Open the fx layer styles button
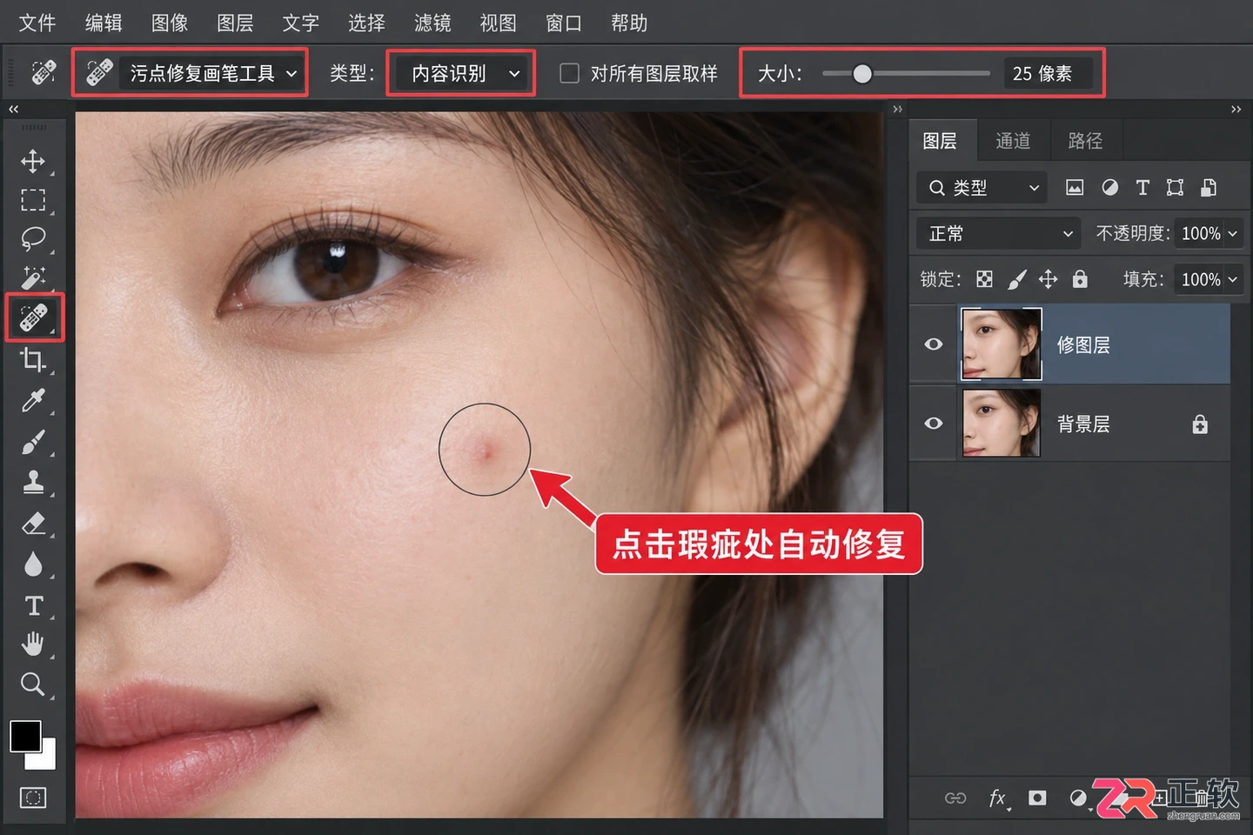The height and width of the screenshot is (835, 1253). pos(998,798)
